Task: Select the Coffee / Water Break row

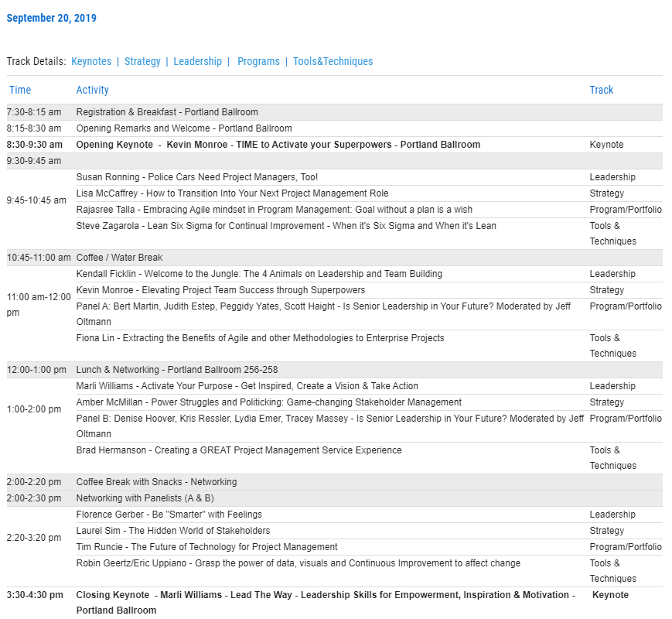Action: (334, 258)
